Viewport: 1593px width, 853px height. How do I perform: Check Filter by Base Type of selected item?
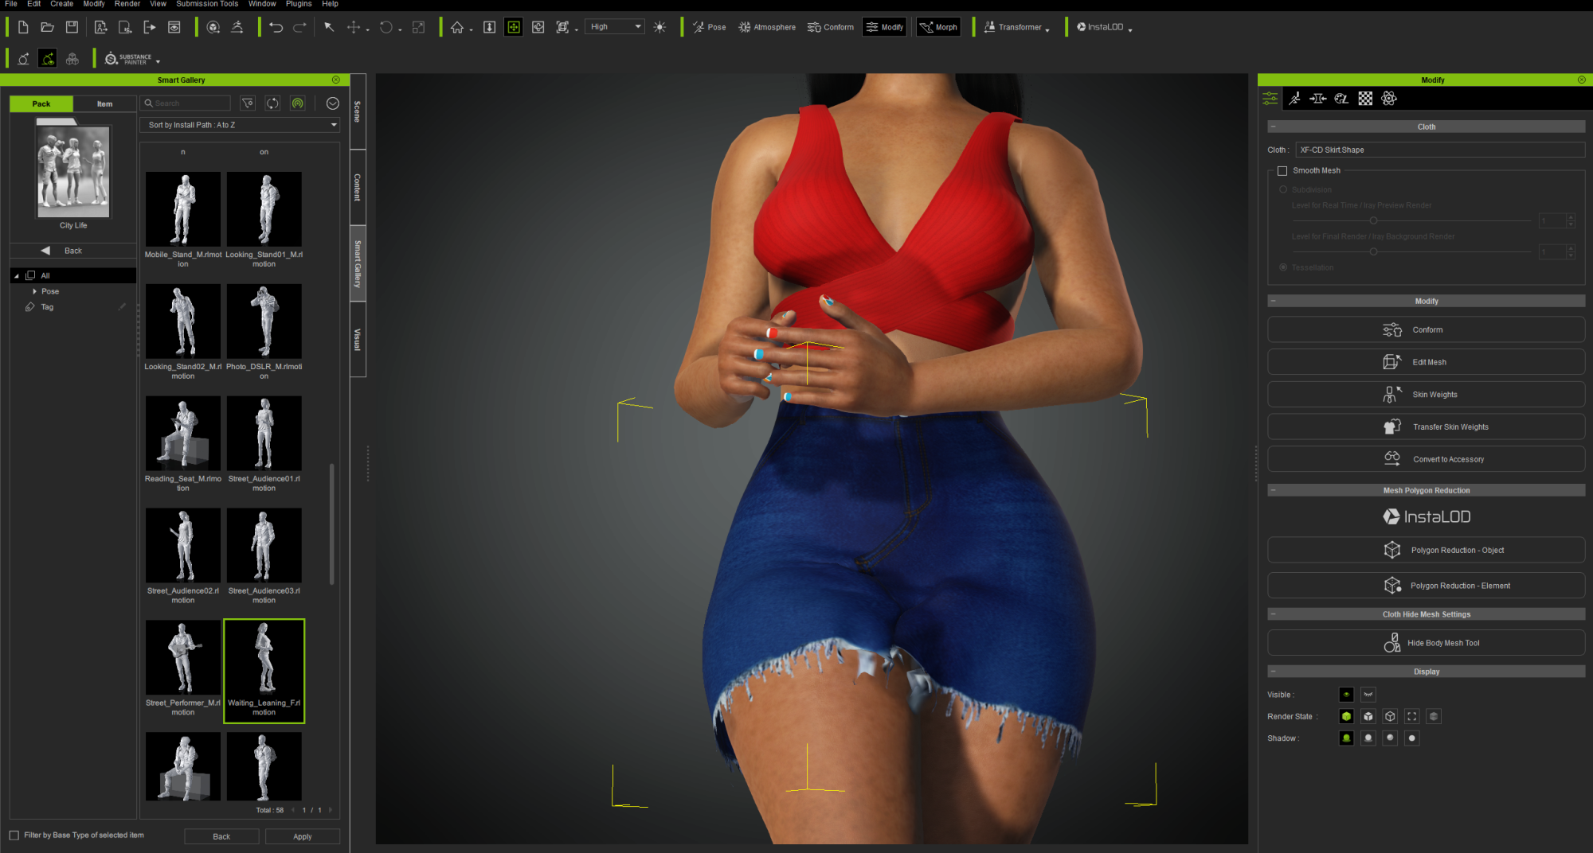[14, 835]
